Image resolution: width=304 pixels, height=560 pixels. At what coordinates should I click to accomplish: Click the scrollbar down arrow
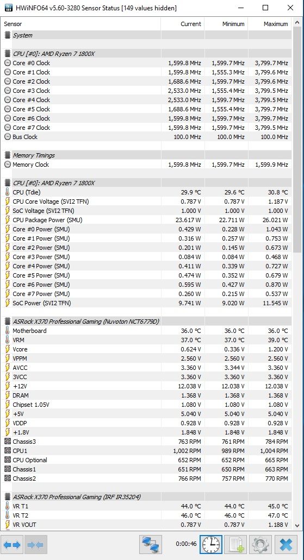click(x=297, y=525)
